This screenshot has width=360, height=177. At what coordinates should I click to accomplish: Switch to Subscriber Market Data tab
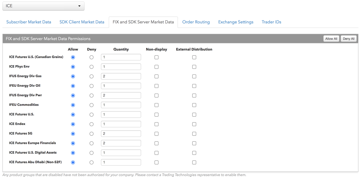click(x=29, y=22)
